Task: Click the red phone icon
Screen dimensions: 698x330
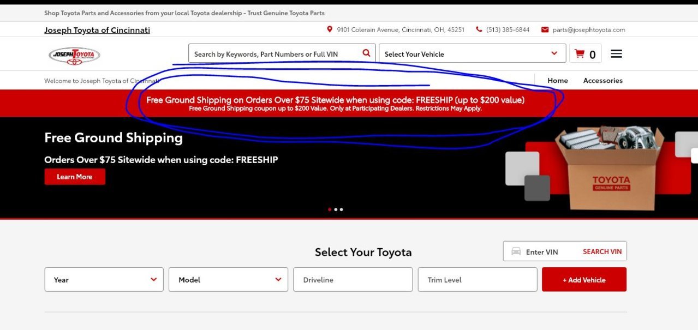Action: [479, 29]
